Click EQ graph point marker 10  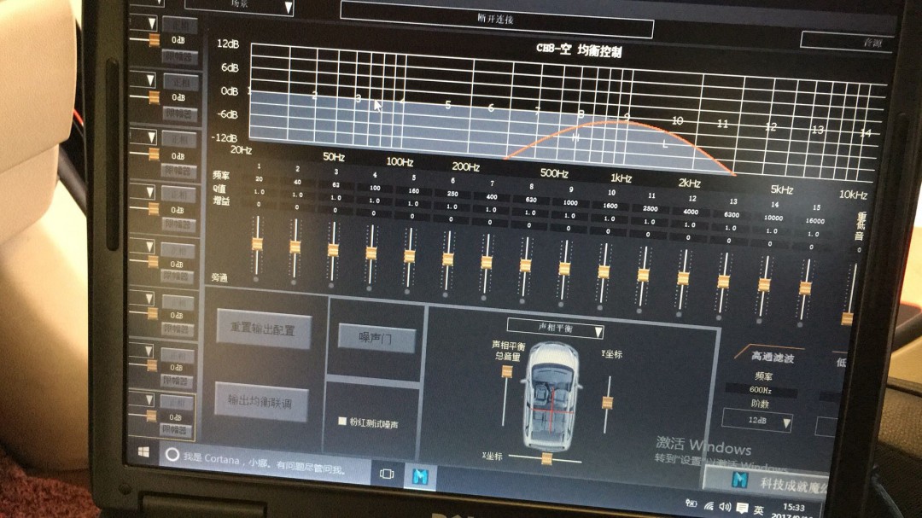677,120
